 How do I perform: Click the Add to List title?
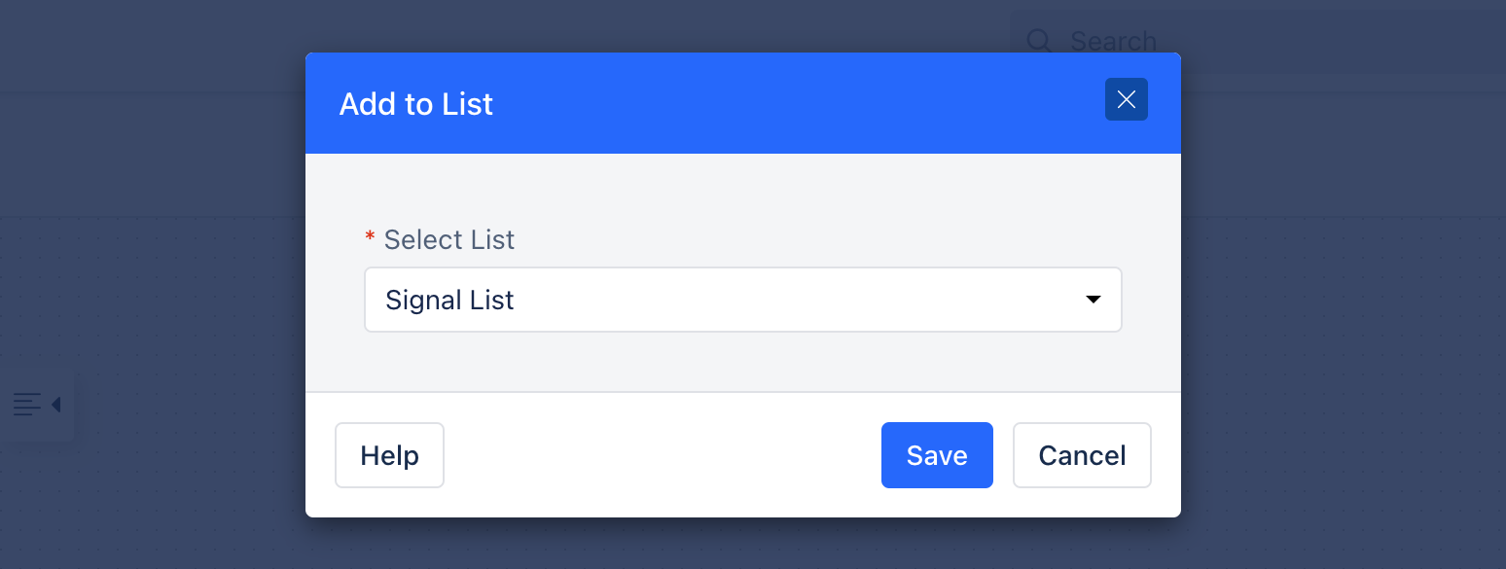[x=415, y=104]
